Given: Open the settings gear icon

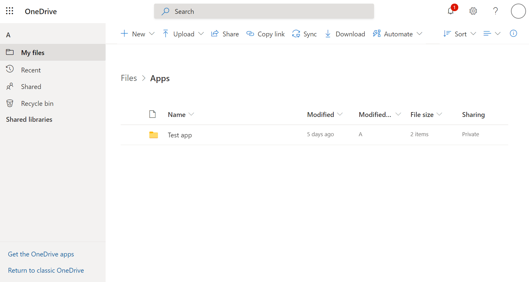Looking at the screenshot, I should [x=473, y=11].
